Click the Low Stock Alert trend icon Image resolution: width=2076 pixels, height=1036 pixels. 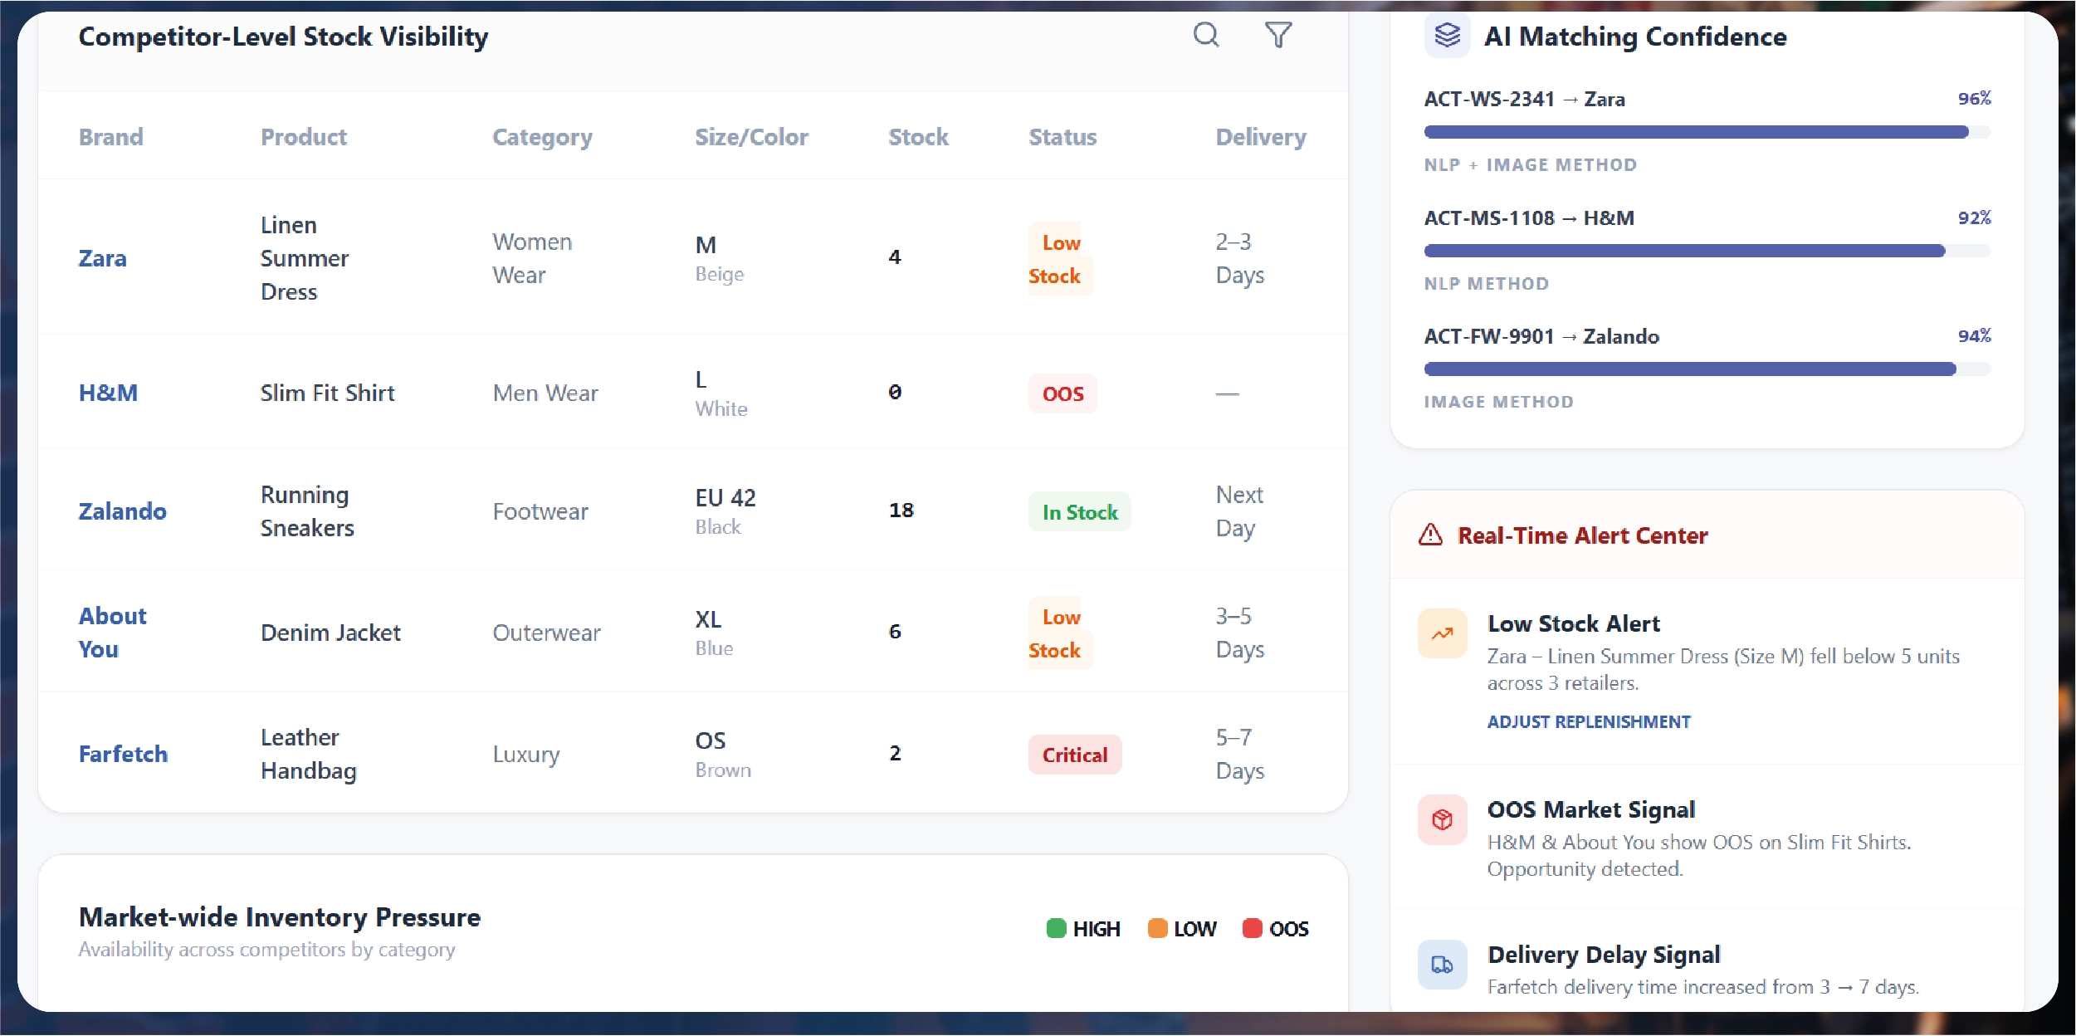tap(1442, 634)
